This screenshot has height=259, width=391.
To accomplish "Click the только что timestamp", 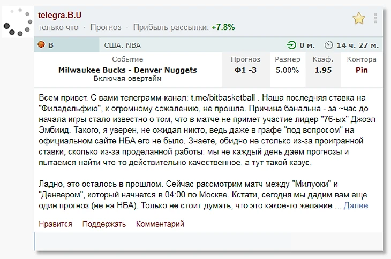I will pos(58,27).
